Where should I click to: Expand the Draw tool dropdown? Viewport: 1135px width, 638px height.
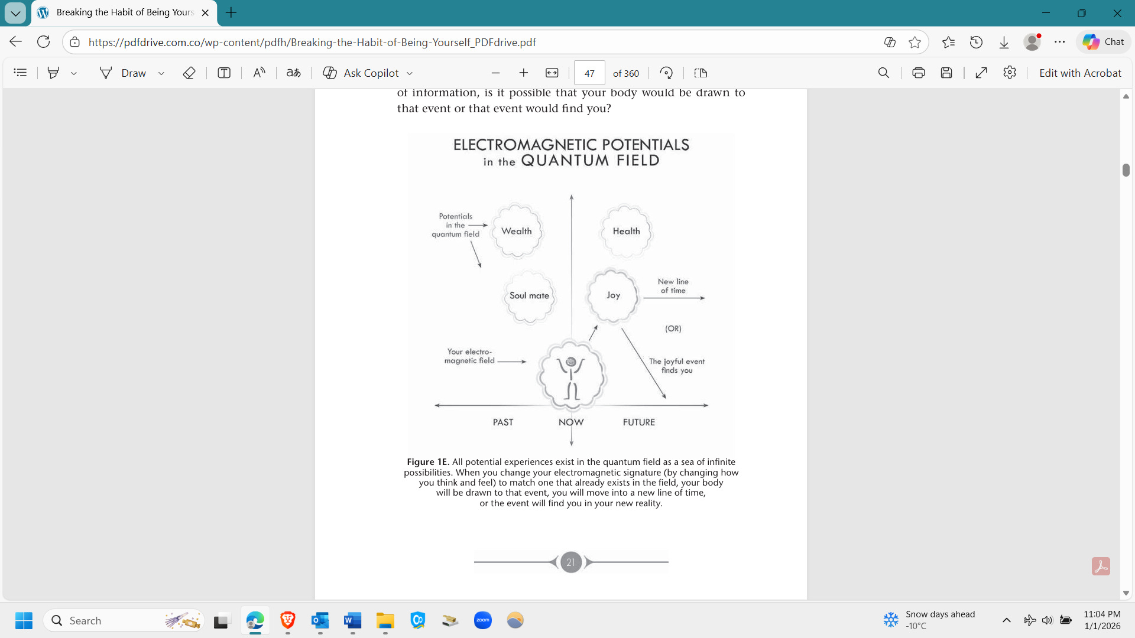(x=161, y=73)
